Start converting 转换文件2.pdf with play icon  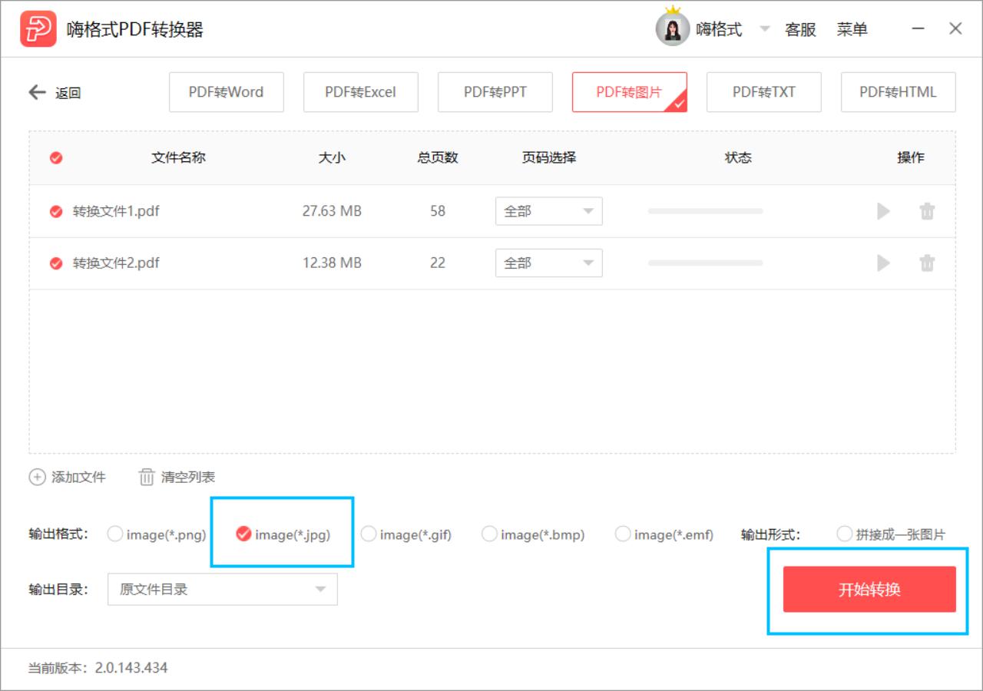pyautogui.click(x=884, y=263)
